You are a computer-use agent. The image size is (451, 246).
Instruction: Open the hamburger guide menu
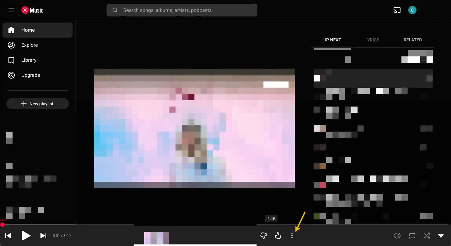point(11,10)
